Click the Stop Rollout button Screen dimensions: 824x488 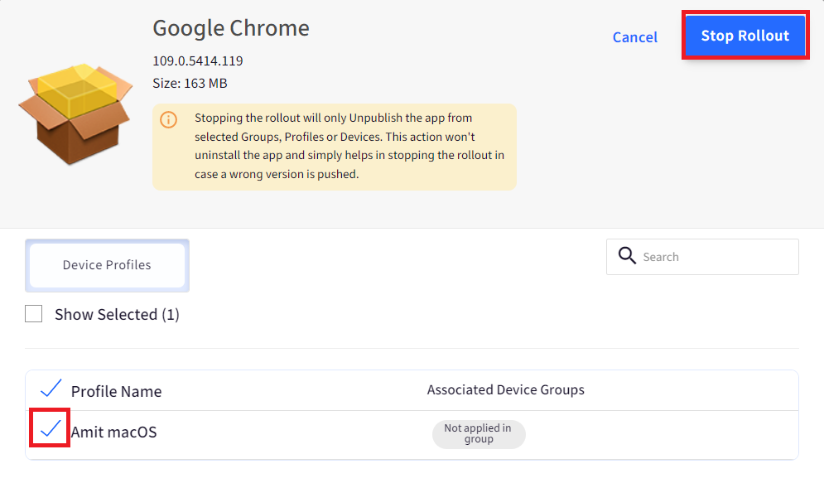click(745, 36)
